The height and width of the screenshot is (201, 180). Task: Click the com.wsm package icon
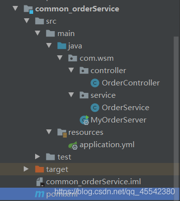coord(73,58)
